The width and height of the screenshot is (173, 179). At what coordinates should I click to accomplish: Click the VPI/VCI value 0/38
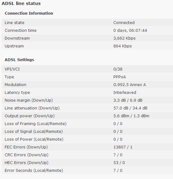click(118, 69)
